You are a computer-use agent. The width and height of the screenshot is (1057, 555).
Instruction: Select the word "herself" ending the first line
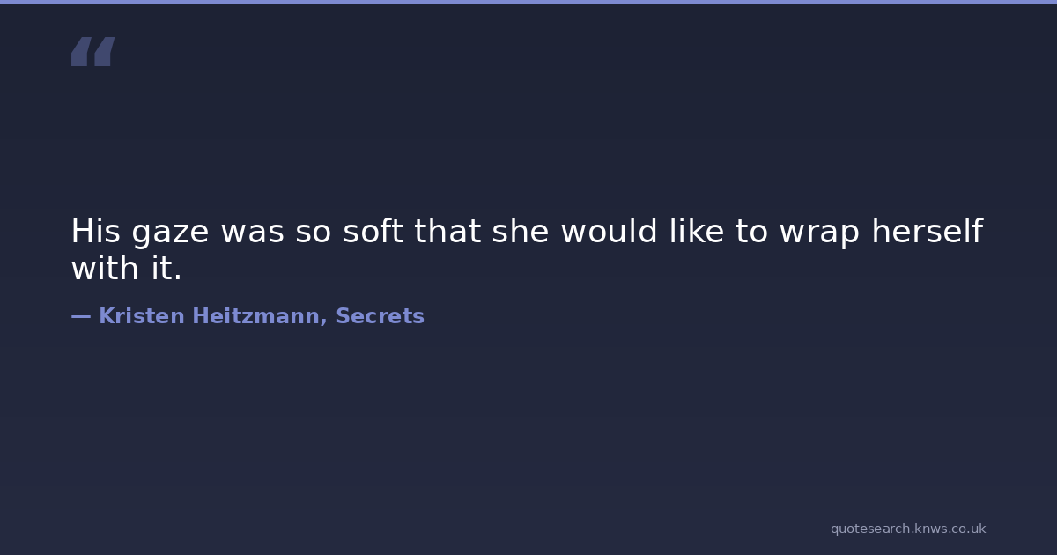pos(927,232)
